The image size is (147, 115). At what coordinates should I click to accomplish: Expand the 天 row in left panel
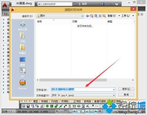(4, 45)
